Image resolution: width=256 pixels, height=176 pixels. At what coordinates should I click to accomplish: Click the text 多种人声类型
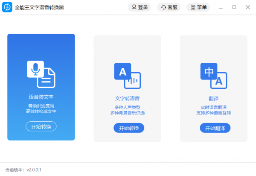coord(127,107)
